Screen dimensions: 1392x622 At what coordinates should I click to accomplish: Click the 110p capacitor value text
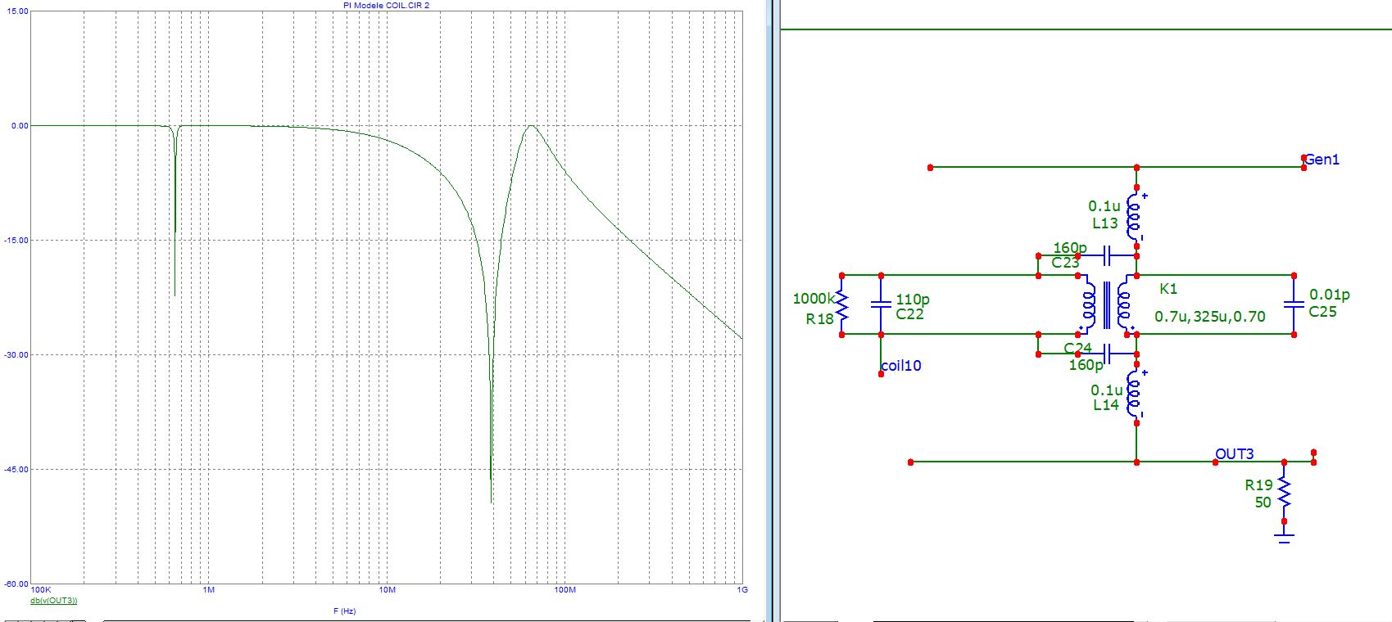(913, 300)
